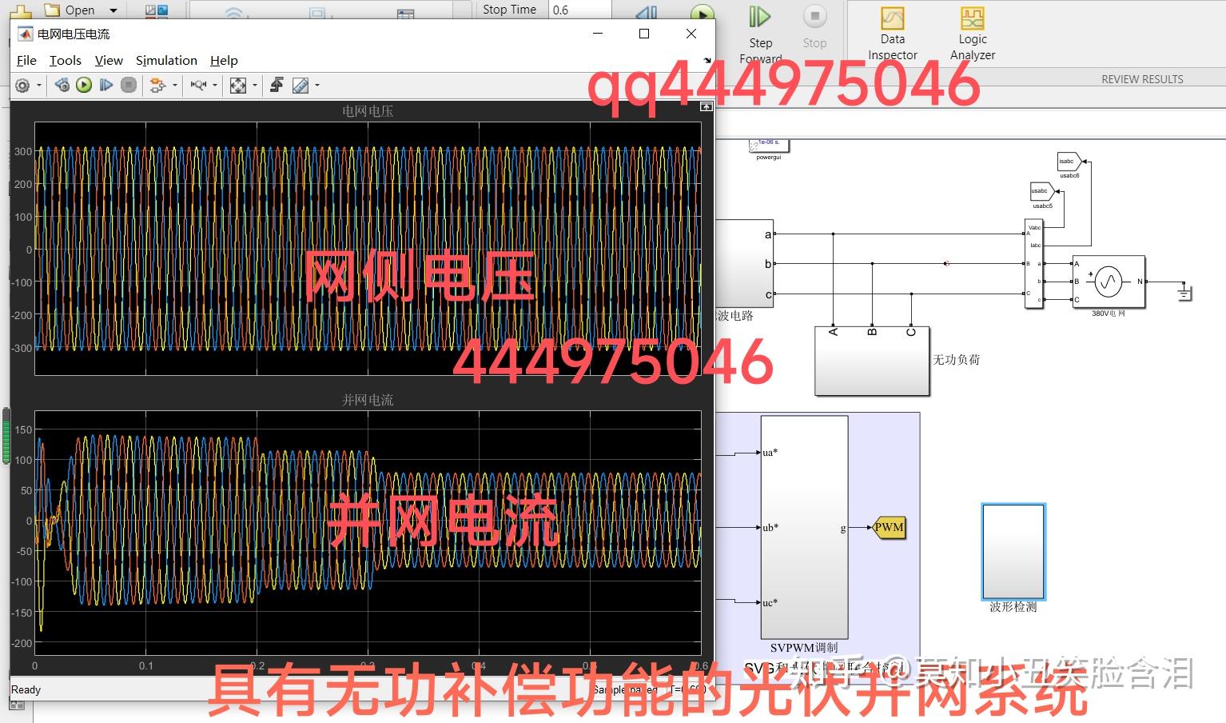Click the usabc5 block label
The height and width of the screenshot is (723, 1226).
[x=1042, y=206]
